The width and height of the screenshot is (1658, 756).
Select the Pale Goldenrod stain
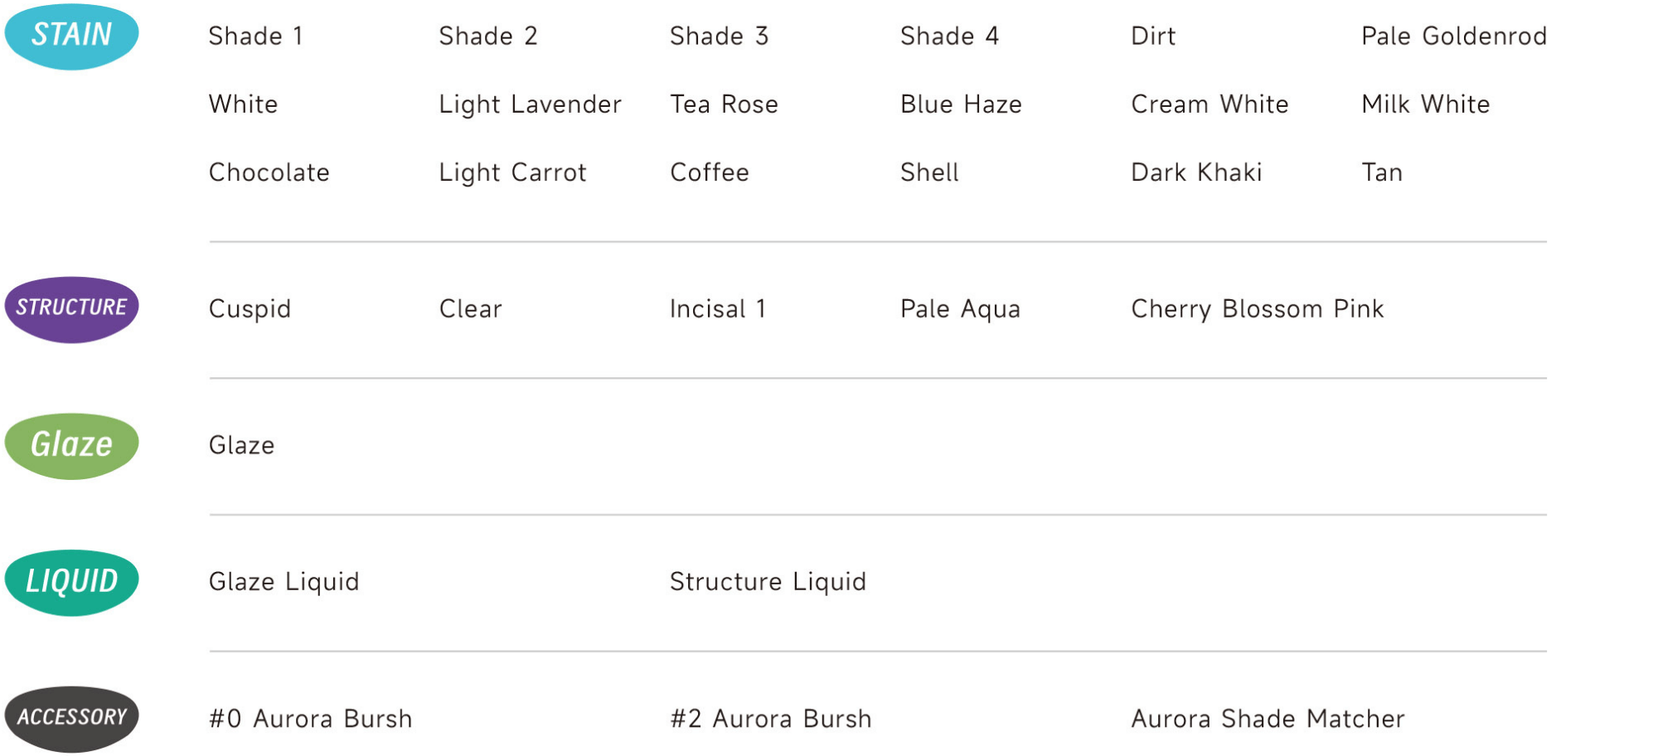pyautogui.click(x=1454, y=36)
